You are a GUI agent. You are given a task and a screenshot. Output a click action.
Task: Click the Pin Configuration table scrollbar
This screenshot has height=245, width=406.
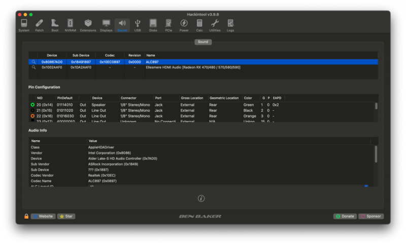pos(376,106)
